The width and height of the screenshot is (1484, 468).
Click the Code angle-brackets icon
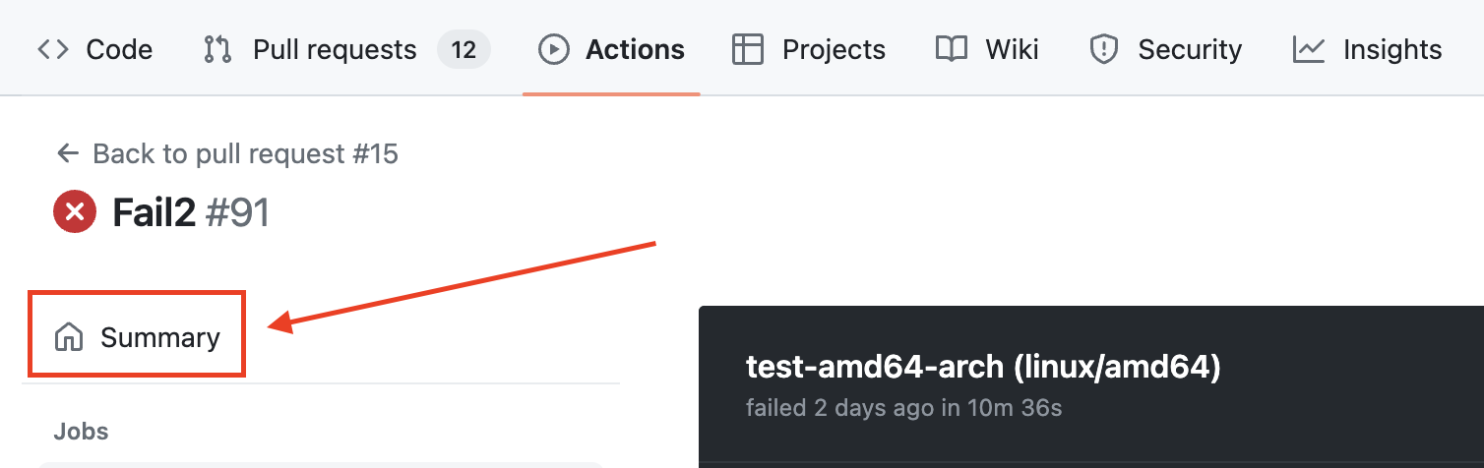click(x=53, y=49)
